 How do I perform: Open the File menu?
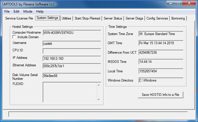[7, 11]
